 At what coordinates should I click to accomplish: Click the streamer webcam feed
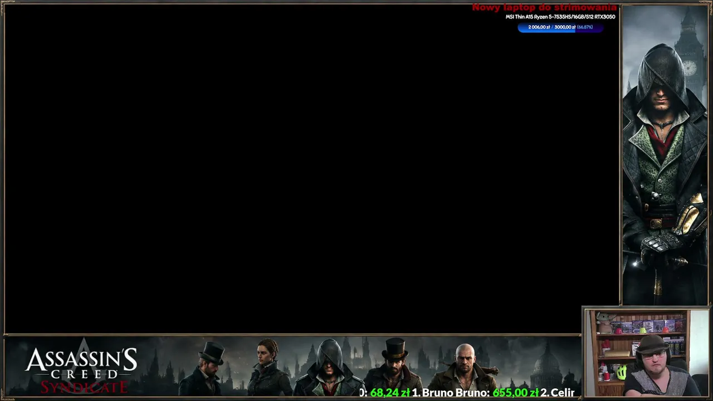pyautogui.click(x=646, y=353)
